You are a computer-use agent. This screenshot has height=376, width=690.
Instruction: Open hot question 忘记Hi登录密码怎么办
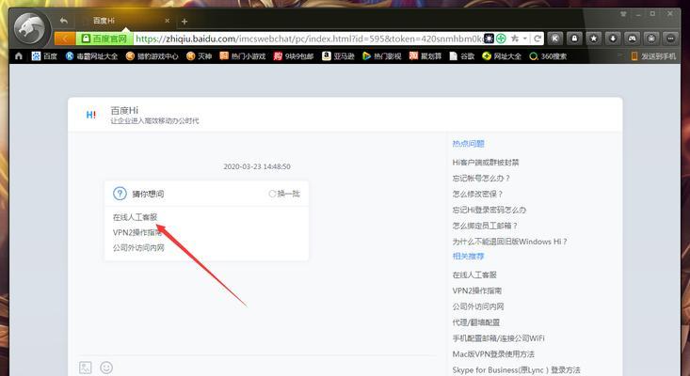(x=489, y=210)
